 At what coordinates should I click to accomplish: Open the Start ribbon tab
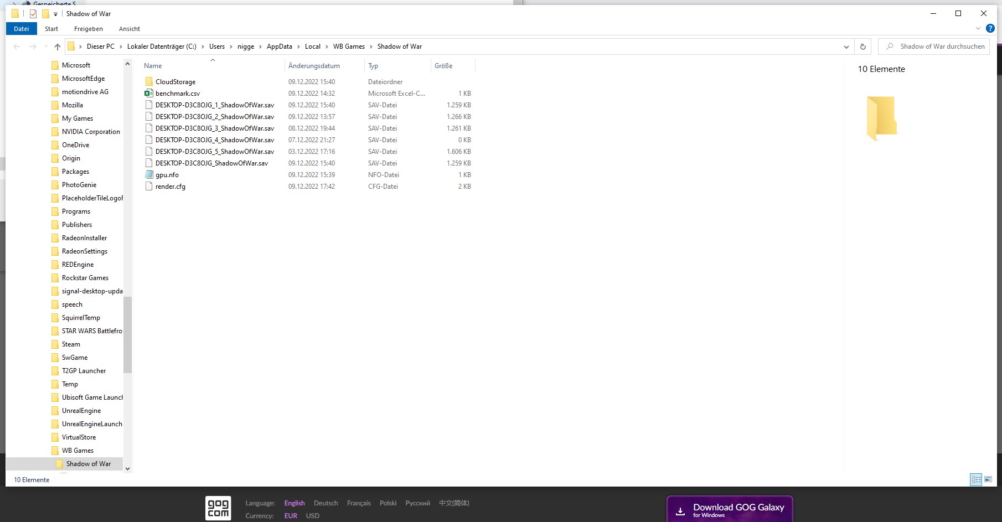(51, 29)
